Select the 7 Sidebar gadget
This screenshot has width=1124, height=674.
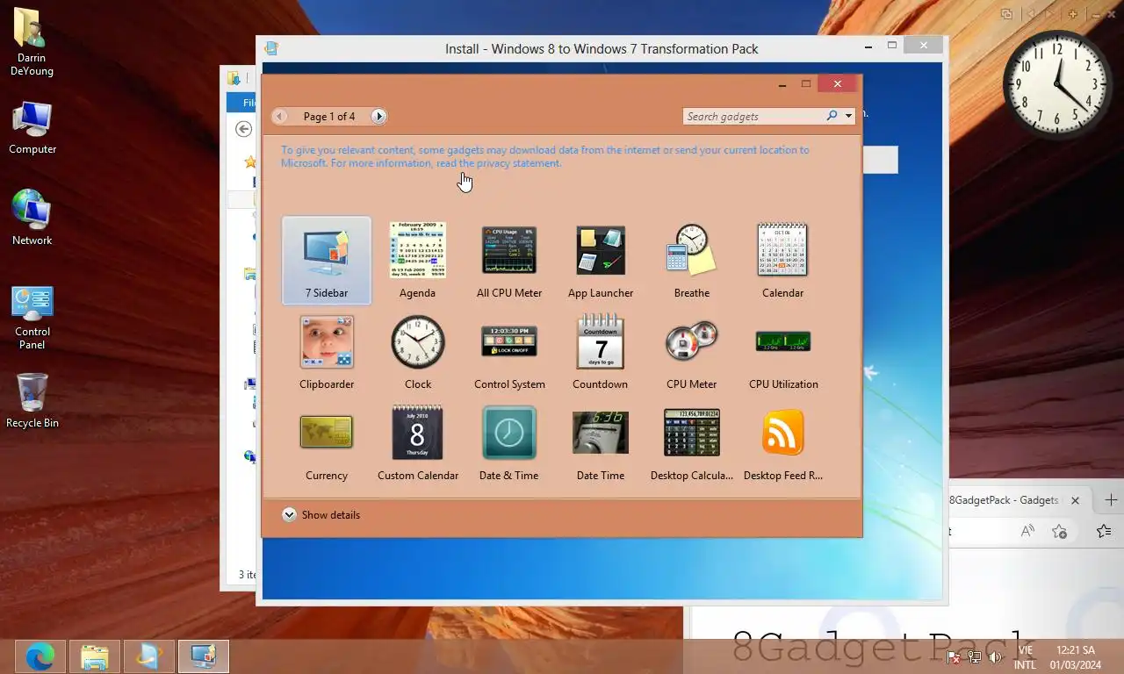[x=327, y=261]
